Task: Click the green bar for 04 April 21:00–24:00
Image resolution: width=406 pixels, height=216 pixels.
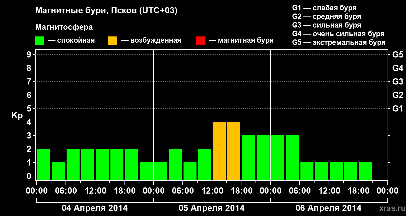Action: pos(146,171)
